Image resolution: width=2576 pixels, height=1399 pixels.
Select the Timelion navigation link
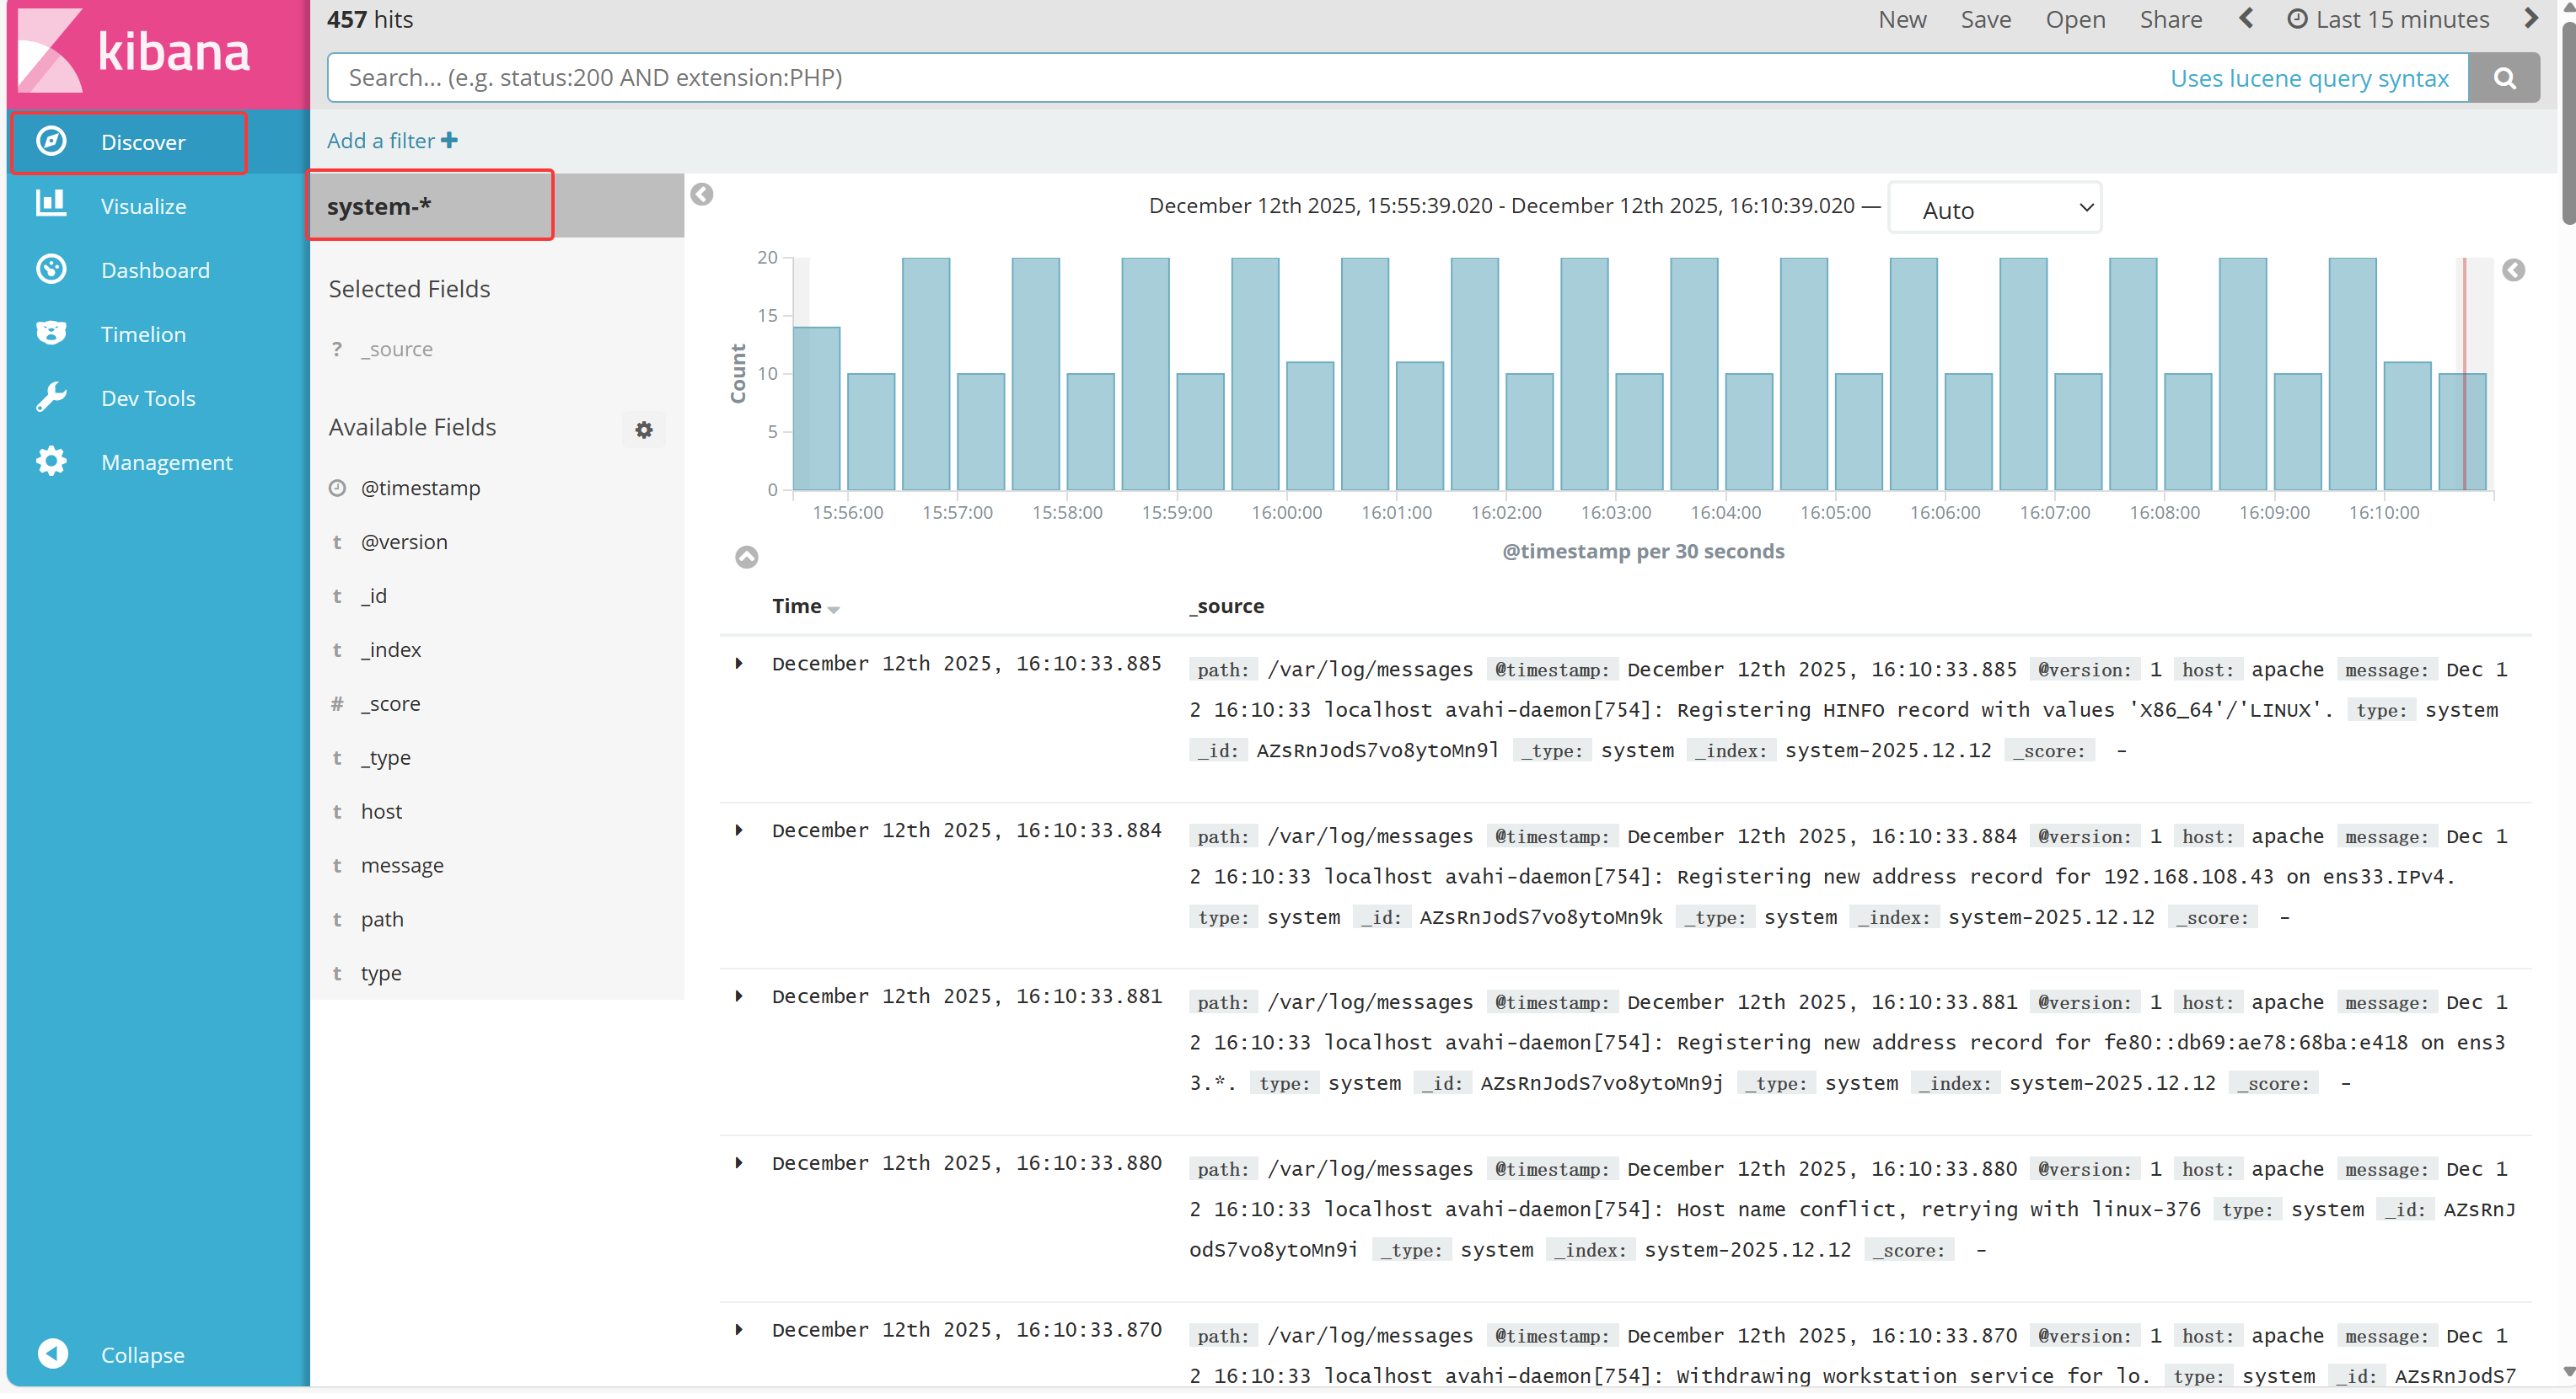[143, 334]
